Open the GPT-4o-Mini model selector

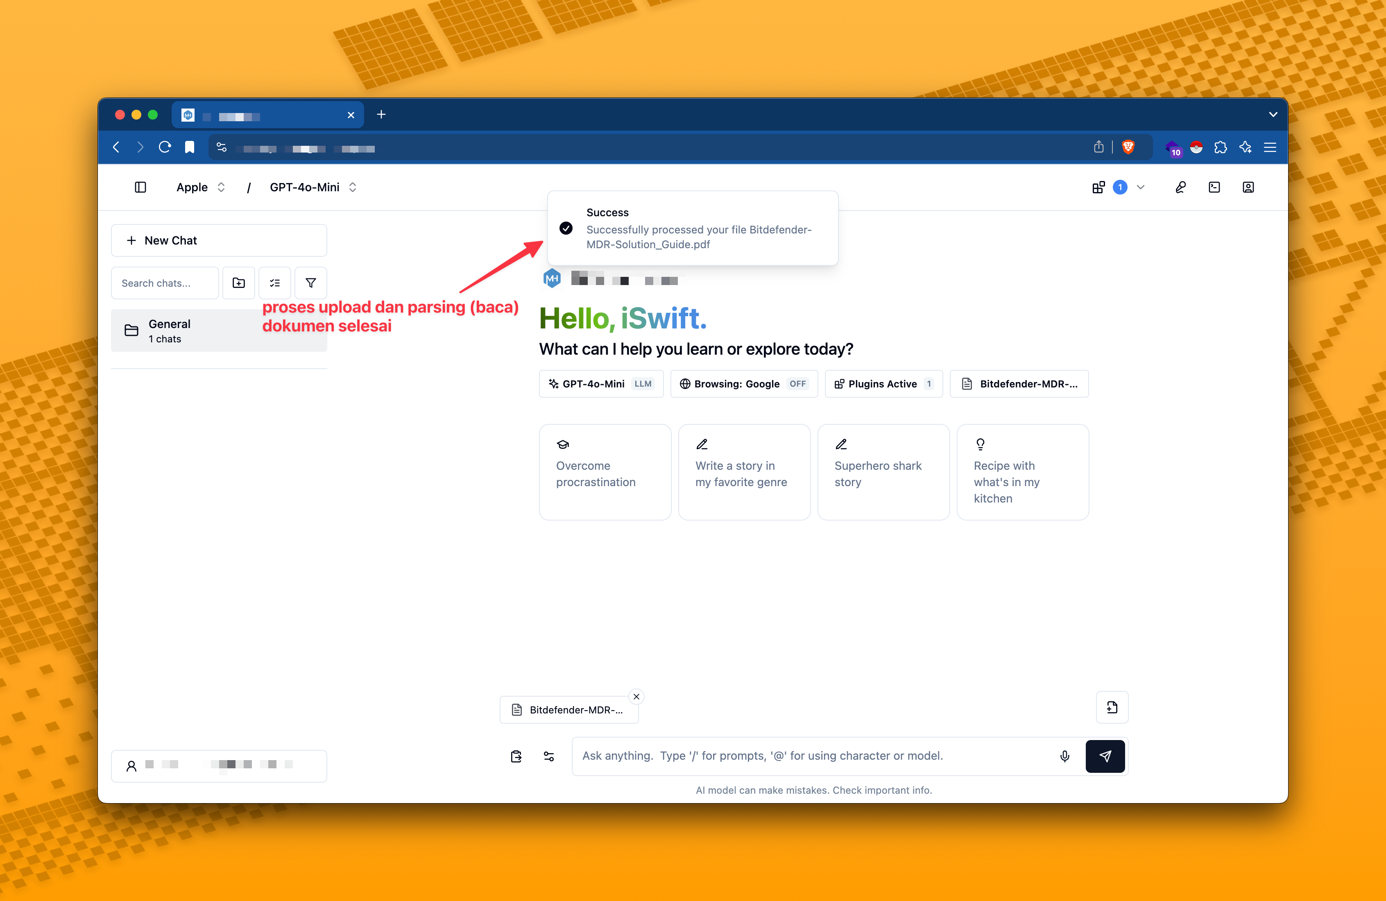click(313, 187)
